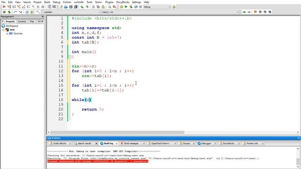This screenshot has height=169, width=301.
Task: Click the Save all files icon
Action: 76,7
